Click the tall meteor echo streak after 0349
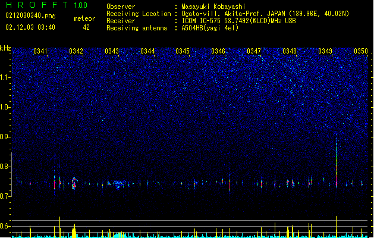374x238 pixels. [337, 159]
